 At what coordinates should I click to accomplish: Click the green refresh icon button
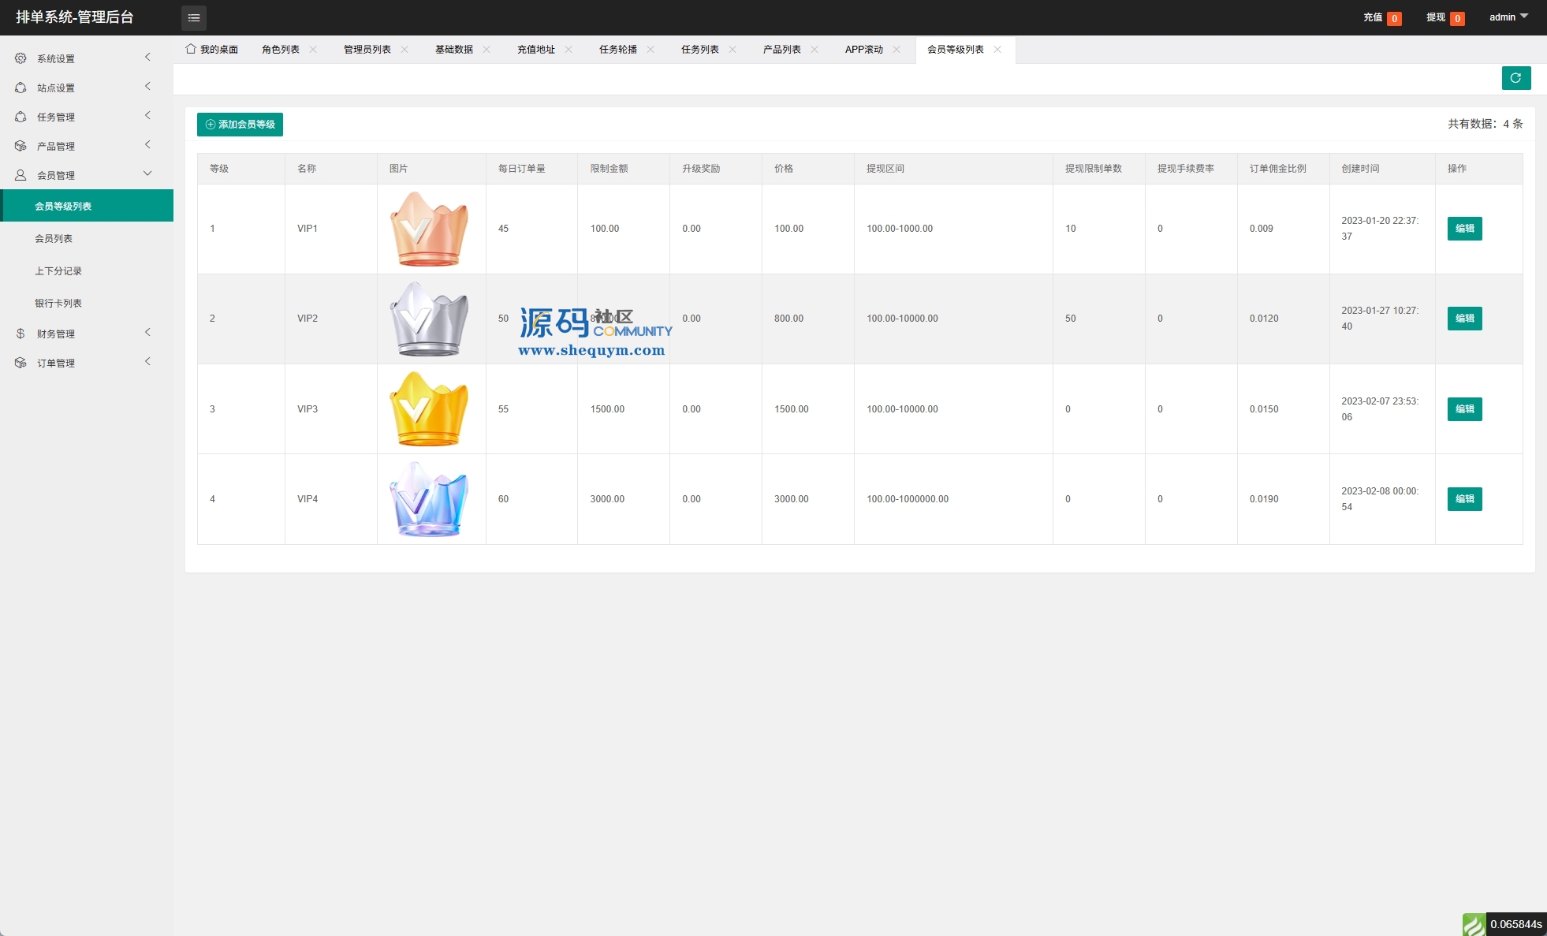click(x=1515, y=78)
